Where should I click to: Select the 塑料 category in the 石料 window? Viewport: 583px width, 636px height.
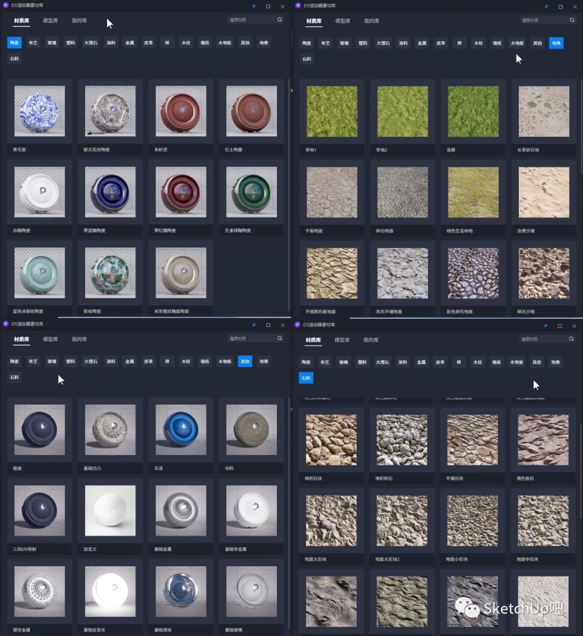tap(362, 362)
